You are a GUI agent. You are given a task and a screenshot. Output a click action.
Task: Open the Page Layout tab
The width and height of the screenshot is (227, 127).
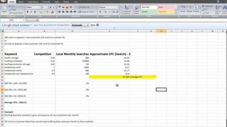(33, 2)
